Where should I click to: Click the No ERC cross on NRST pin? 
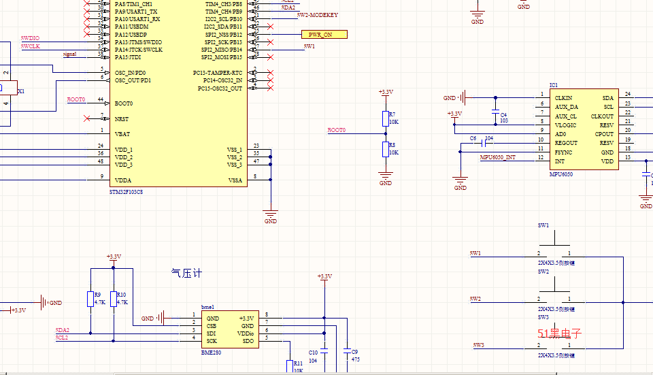point(86,118)
